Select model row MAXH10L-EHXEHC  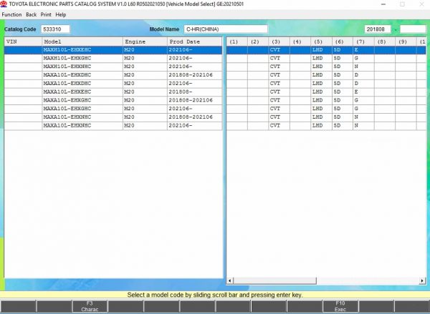click(113, 50)
